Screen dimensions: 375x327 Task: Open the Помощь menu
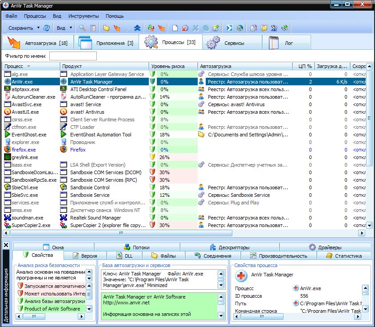tap(115, 16)
